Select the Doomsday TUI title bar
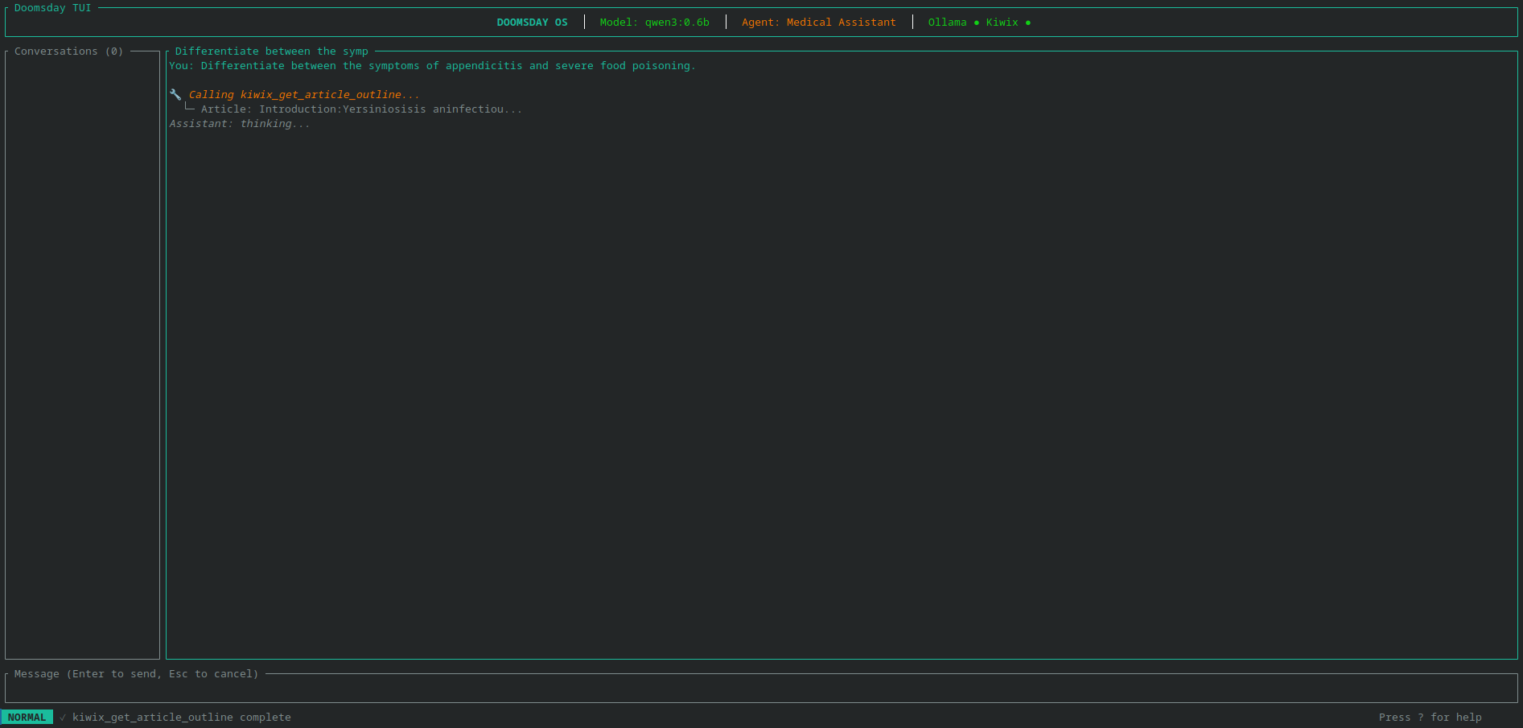 [x=51, y=7]
